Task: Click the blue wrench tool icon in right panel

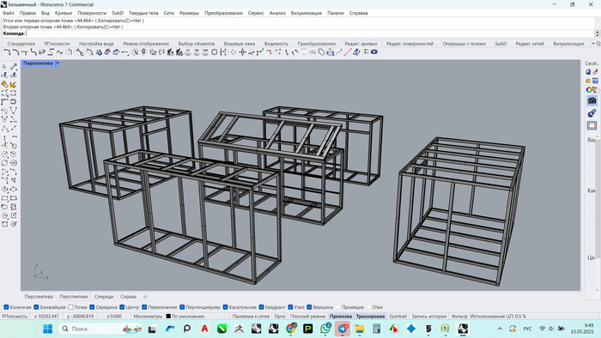Action: pos(592,113)
